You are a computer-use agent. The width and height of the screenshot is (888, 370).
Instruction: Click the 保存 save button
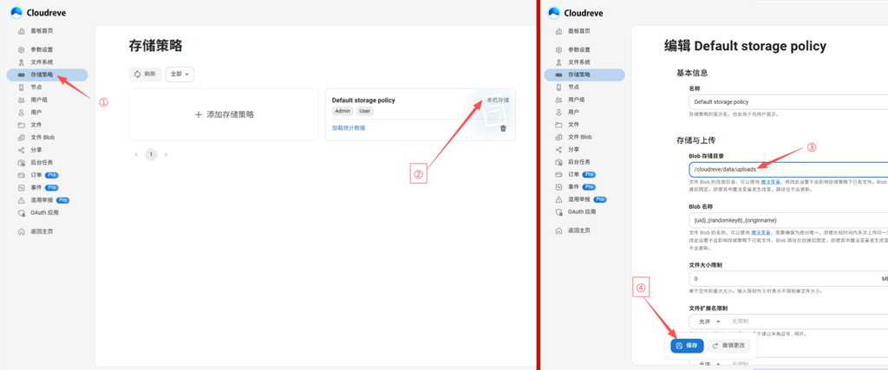(x=687, y=346)
